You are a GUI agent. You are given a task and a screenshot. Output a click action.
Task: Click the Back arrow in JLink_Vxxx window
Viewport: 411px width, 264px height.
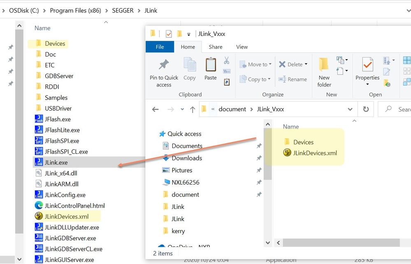156,109
